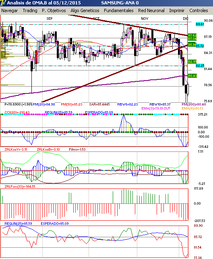
Task: Click the 177.89 force index scale value
Action: [199, 189]
